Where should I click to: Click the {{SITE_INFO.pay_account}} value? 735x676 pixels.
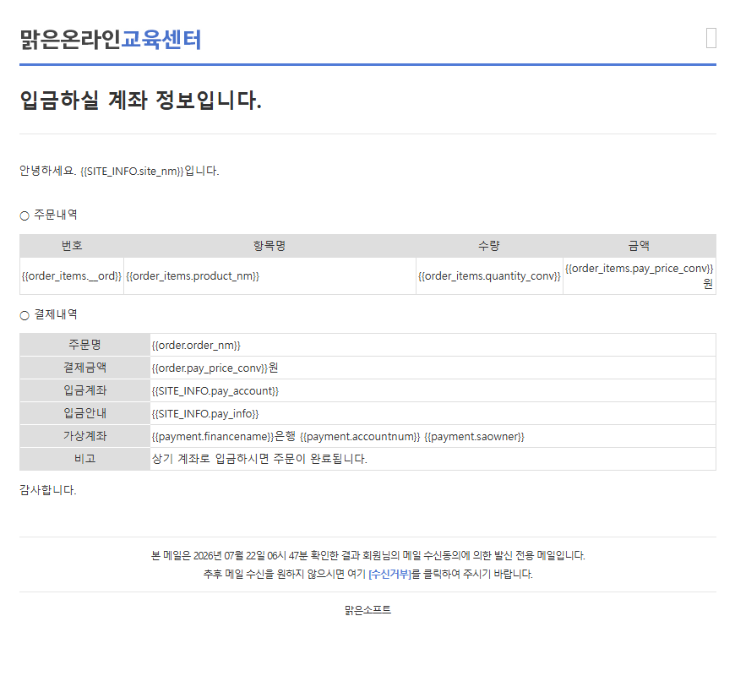click(215, 391)
